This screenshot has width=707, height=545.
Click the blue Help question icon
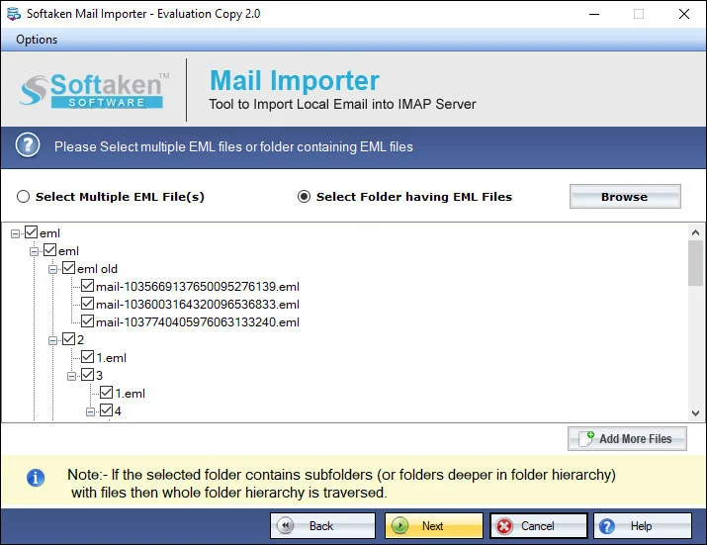point(607,525)
